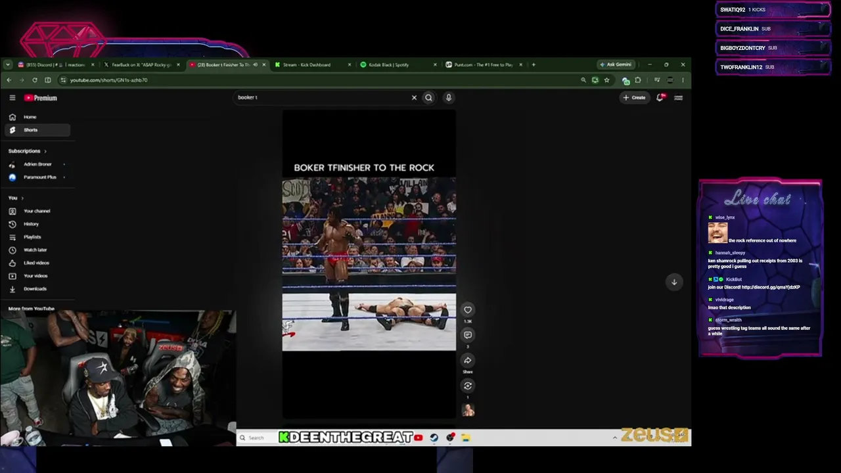Screen dimensions: 841x473
Task: Open Liked videos
Action: pyautogui.click(x=37, y=263)
